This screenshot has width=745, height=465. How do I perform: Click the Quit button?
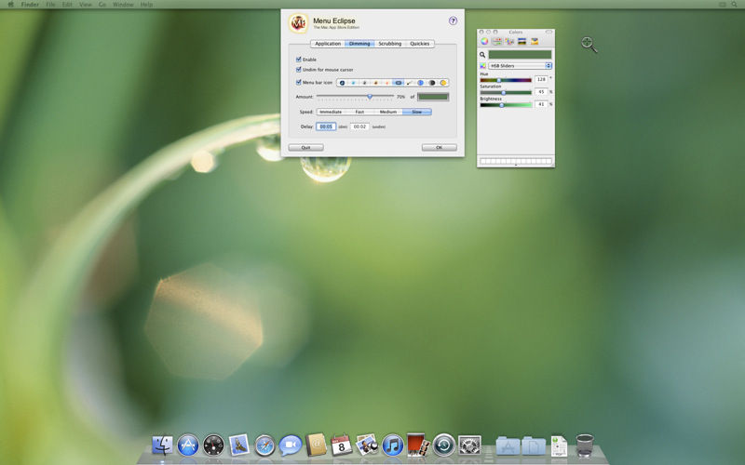306,148
